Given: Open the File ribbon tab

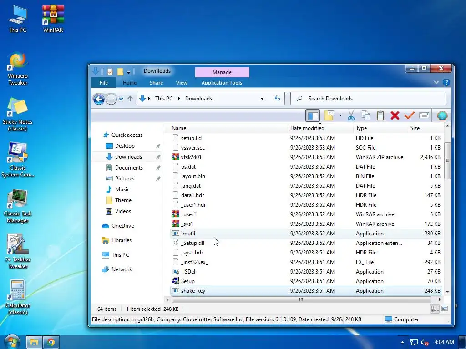Looking at the screenshot, I should [104, 83].
